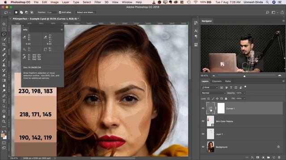Select the Pen tool
The height and width of the screenshot is (160, 286).
pyautogui.click(x=4, y=96)
